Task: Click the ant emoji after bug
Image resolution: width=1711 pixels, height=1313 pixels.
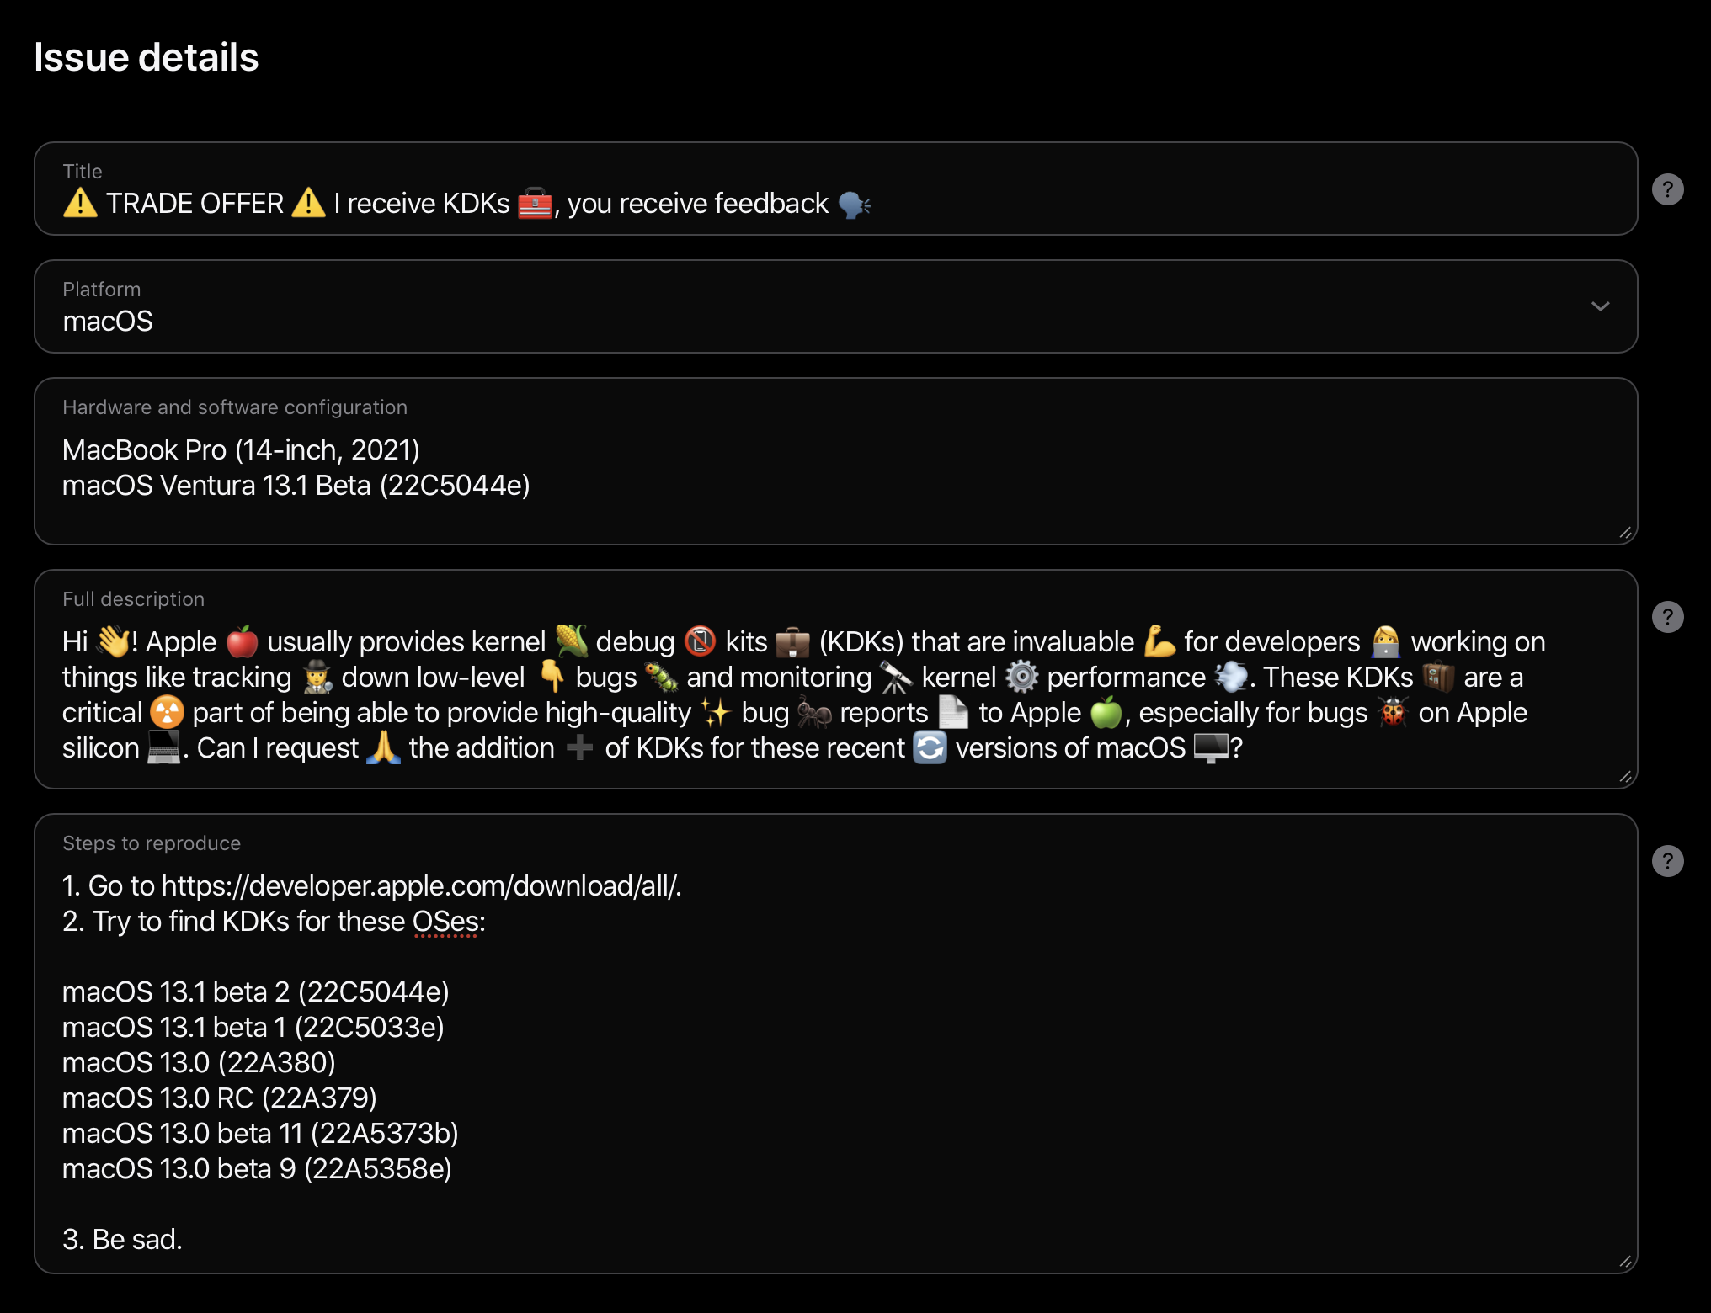Action: tap(814, 713)
